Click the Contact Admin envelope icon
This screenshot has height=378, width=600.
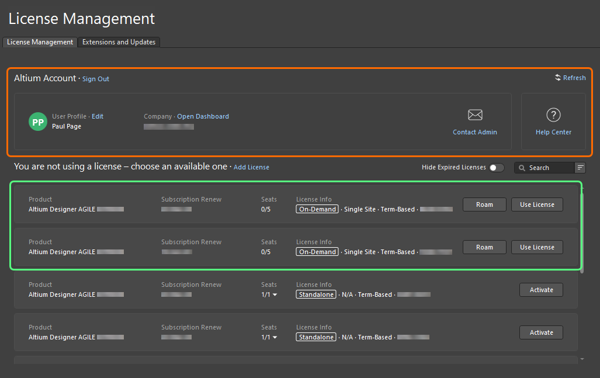tap(474, 115)
